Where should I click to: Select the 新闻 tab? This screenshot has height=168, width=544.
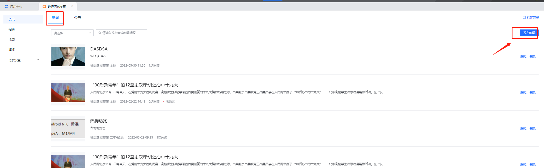(x=55, y=18)
